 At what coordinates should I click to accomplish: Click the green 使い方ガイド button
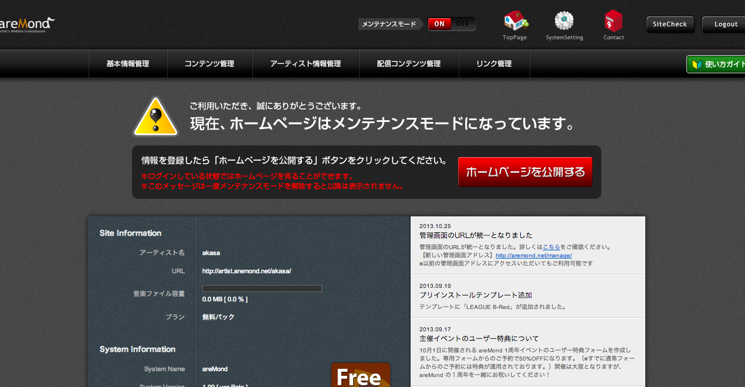716,64
